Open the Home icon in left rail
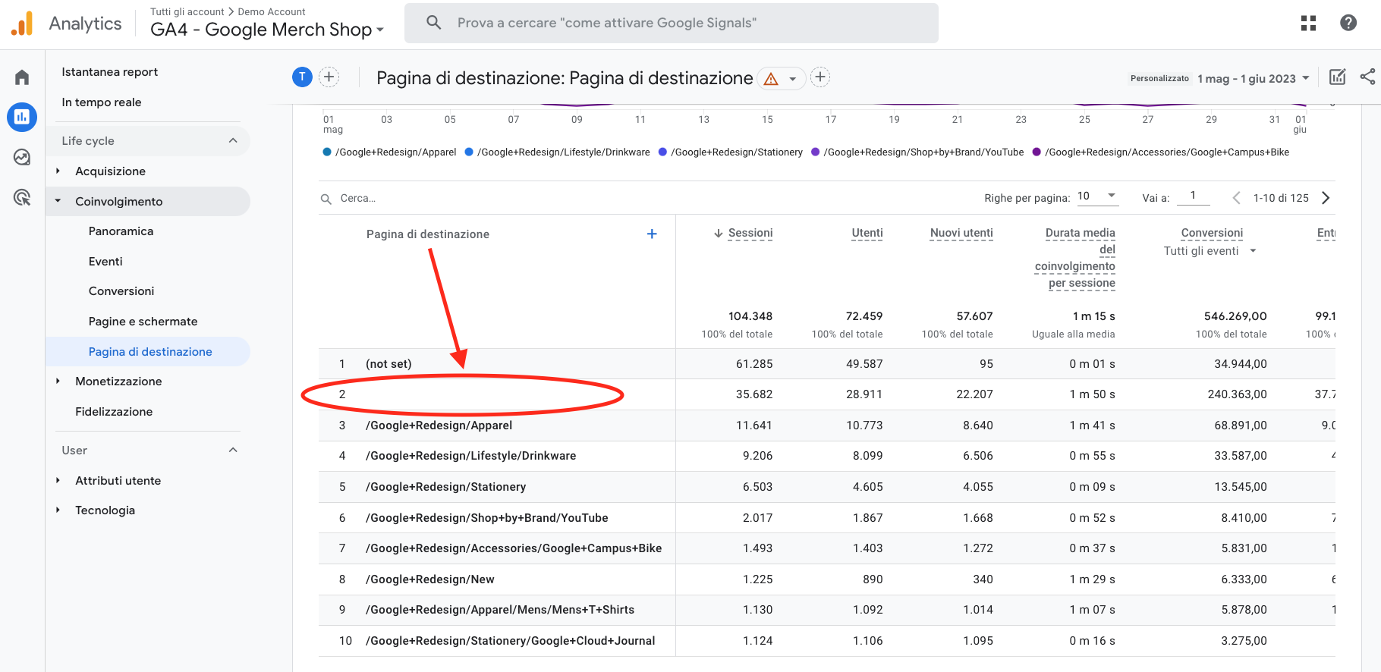 [22, 77]
